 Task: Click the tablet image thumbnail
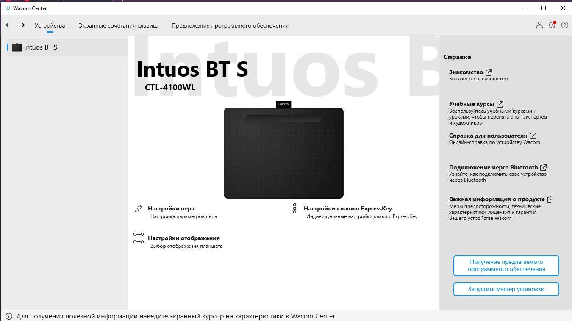coord(283,150)
